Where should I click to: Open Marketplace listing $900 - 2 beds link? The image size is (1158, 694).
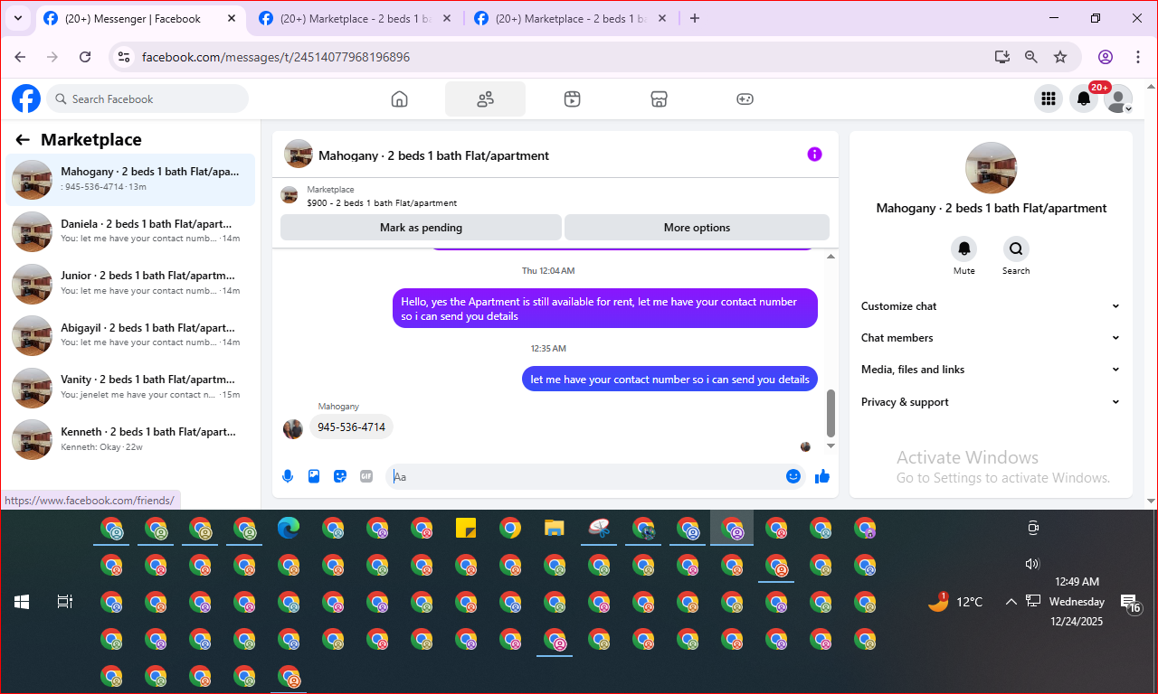coord(382,203)
